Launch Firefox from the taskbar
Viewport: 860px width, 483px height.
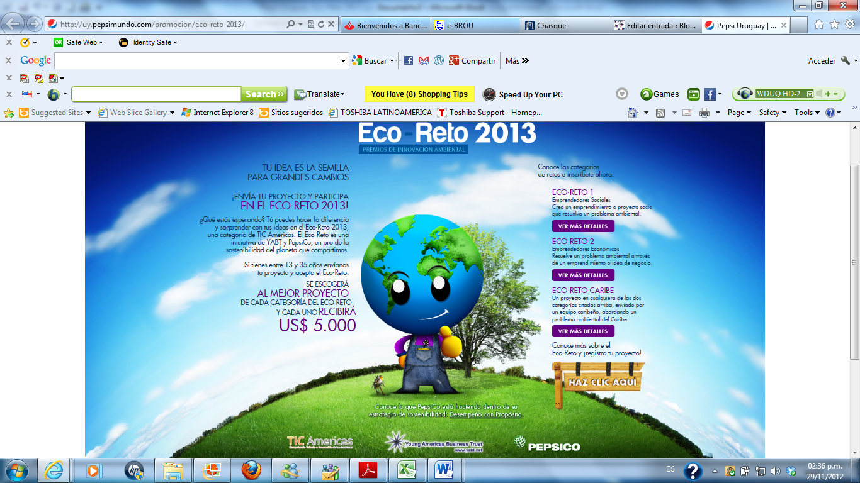(x=251, y=470)
